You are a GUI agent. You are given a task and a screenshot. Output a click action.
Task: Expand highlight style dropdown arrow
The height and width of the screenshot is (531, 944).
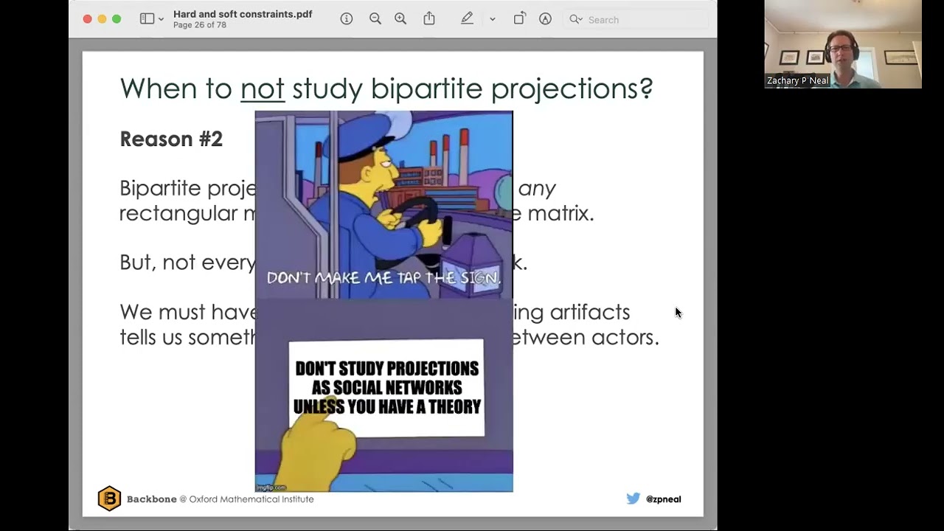(492, 19)
